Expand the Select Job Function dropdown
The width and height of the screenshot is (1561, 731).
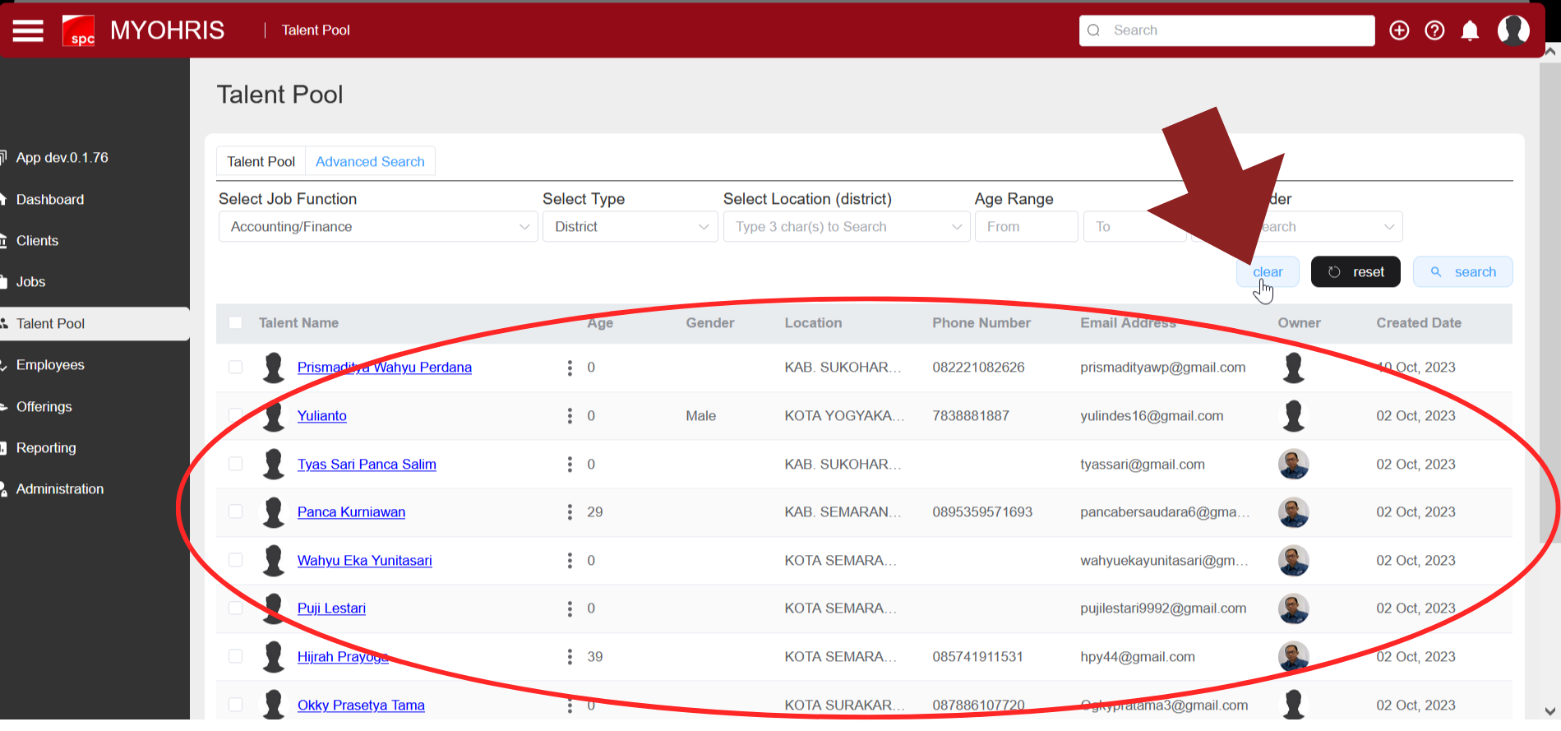pos(378,227)
